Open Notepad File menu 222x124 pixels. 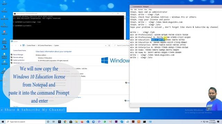pyautogui.click(x=131, y=10)
